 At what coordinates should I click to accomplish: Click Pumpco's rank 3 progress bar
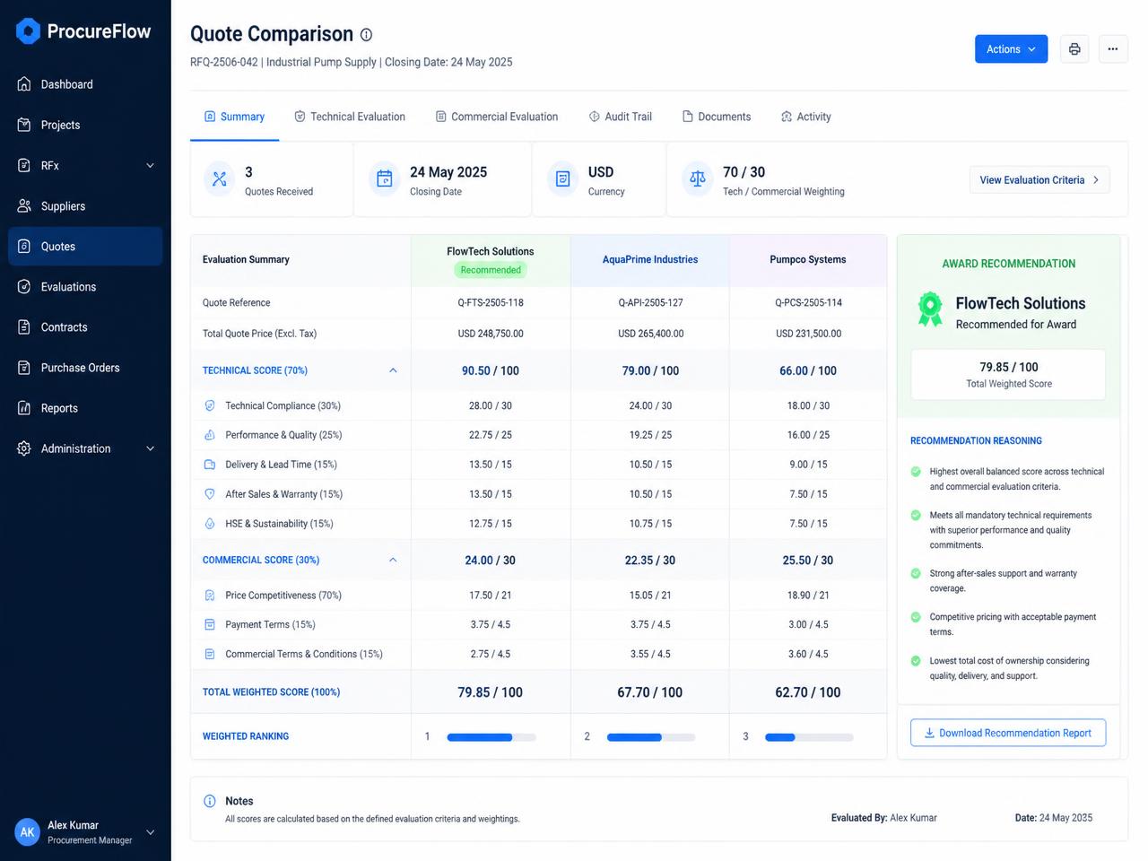pos(809,737)
